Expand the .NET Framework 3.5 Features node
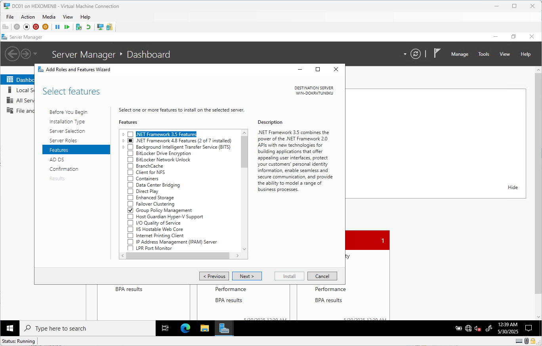 [124, 134]
